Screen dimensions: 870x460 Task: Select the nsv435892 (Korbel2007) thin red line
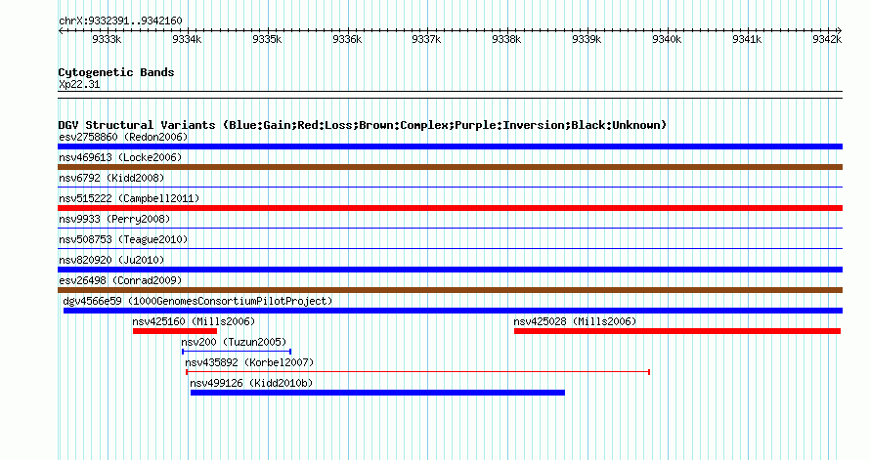click(417, 372)
